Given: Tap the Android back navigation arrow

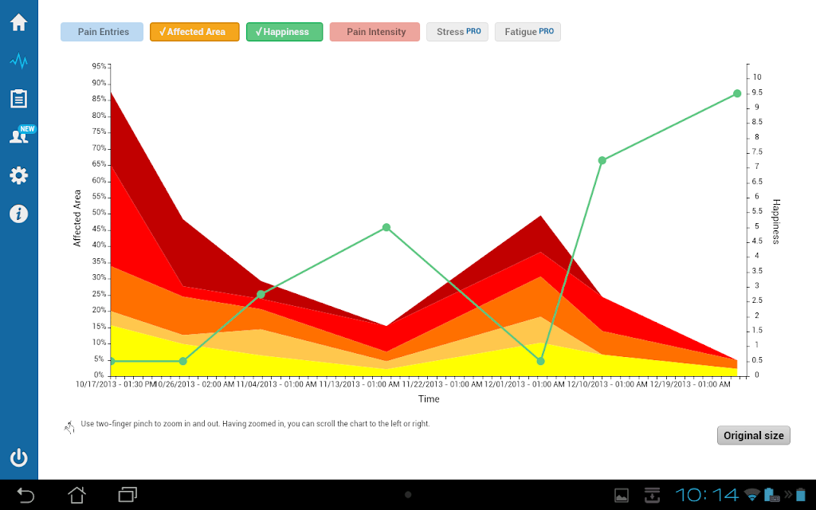Looking at the screenshot, I should [25, 495].
